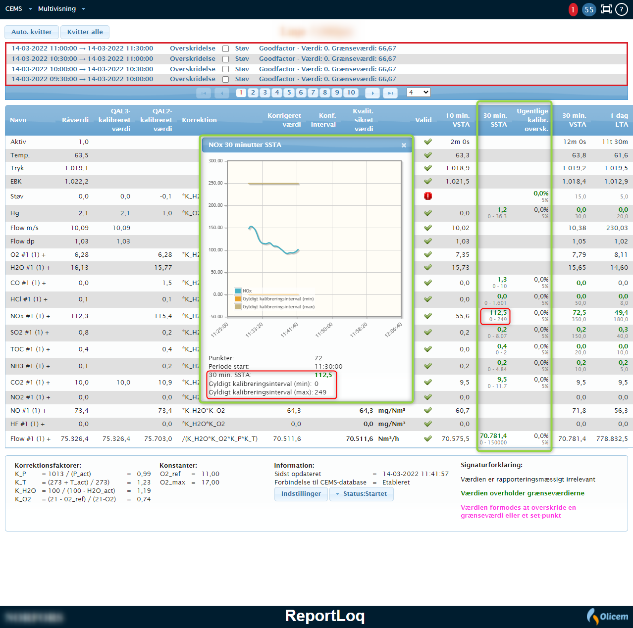Click the Korrektion column header

tap(199, 120)
